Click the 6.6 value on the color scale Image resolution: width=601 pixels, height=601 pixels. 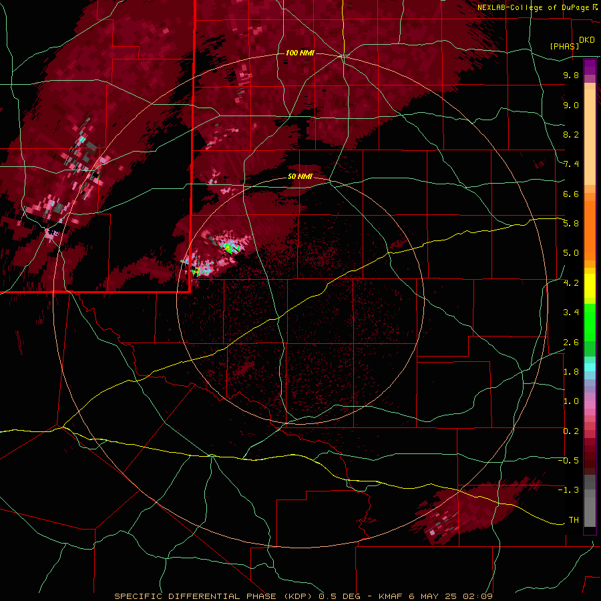[571, 194]
